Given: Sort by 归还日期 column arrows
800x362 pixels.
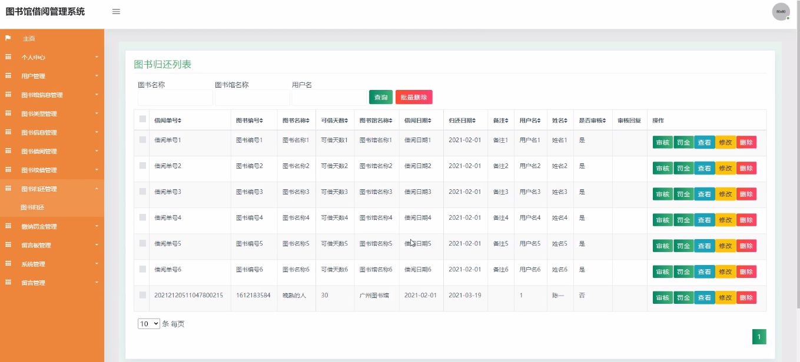Looking at the screenshot, I should pos(474,120).
